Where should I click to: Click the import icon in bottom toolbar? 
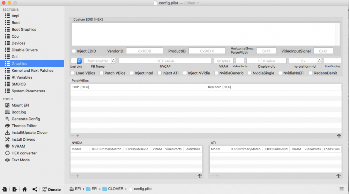click(5, 189)
